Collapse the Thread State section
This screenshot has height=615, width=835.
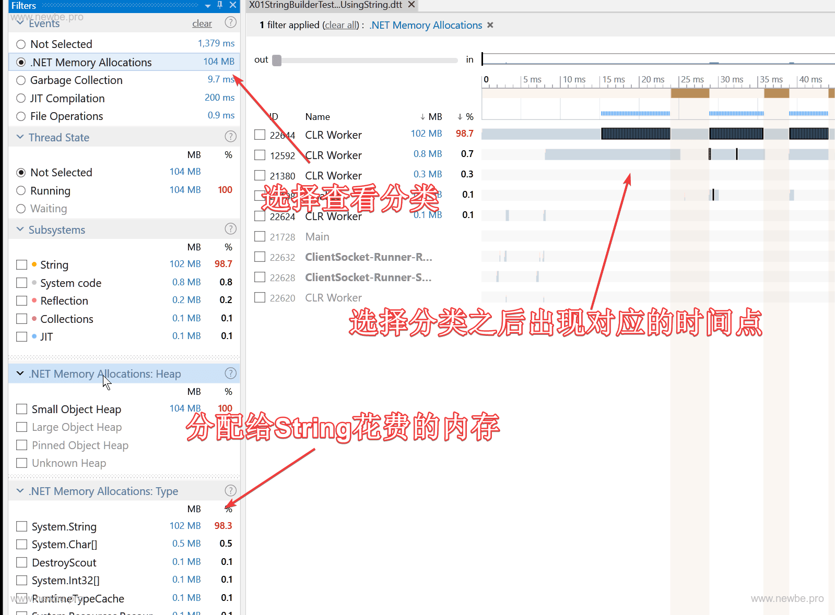[x=20, y=137]
